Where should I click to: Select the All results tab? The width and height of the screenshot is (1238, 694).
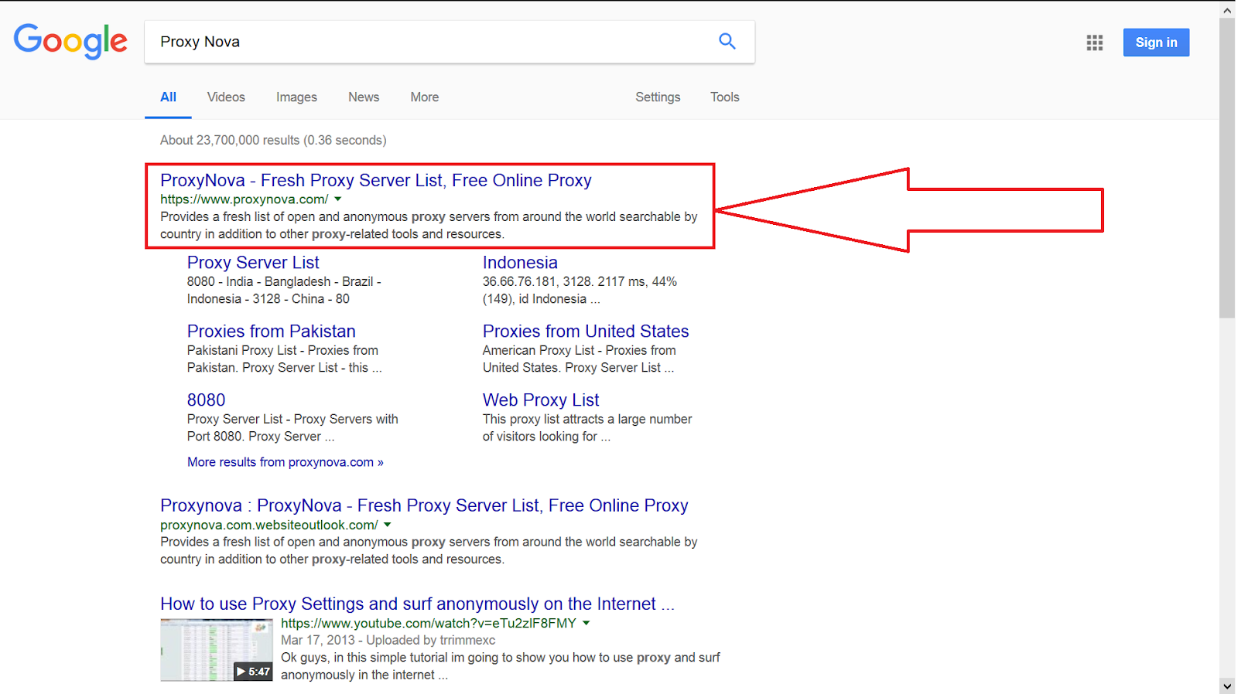coord(168,97)
